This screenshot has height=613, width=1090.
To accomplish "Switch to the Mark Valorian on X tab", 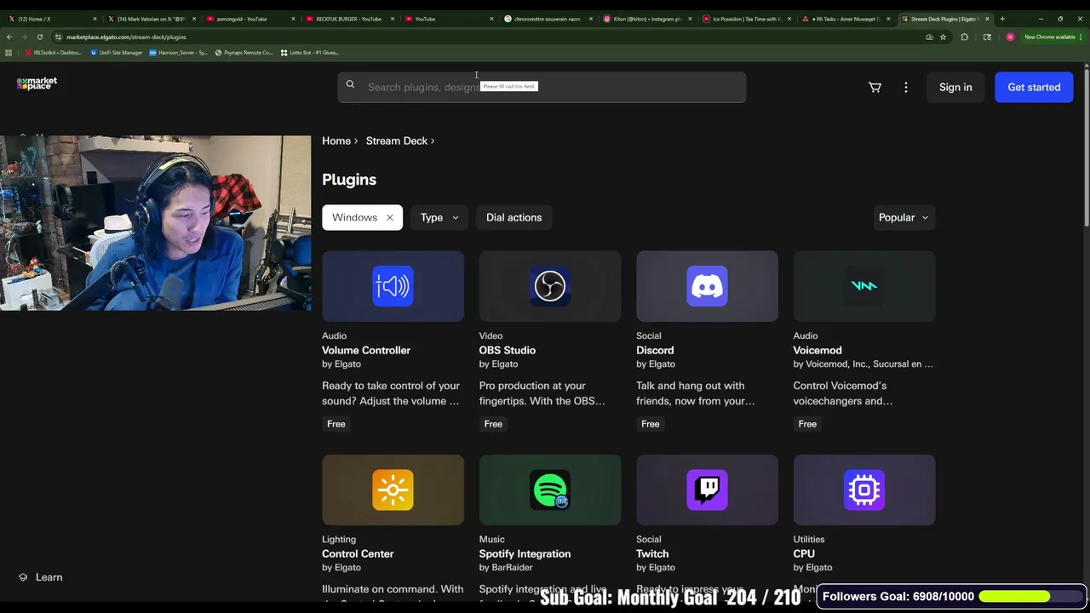I will tap(151, 19).
